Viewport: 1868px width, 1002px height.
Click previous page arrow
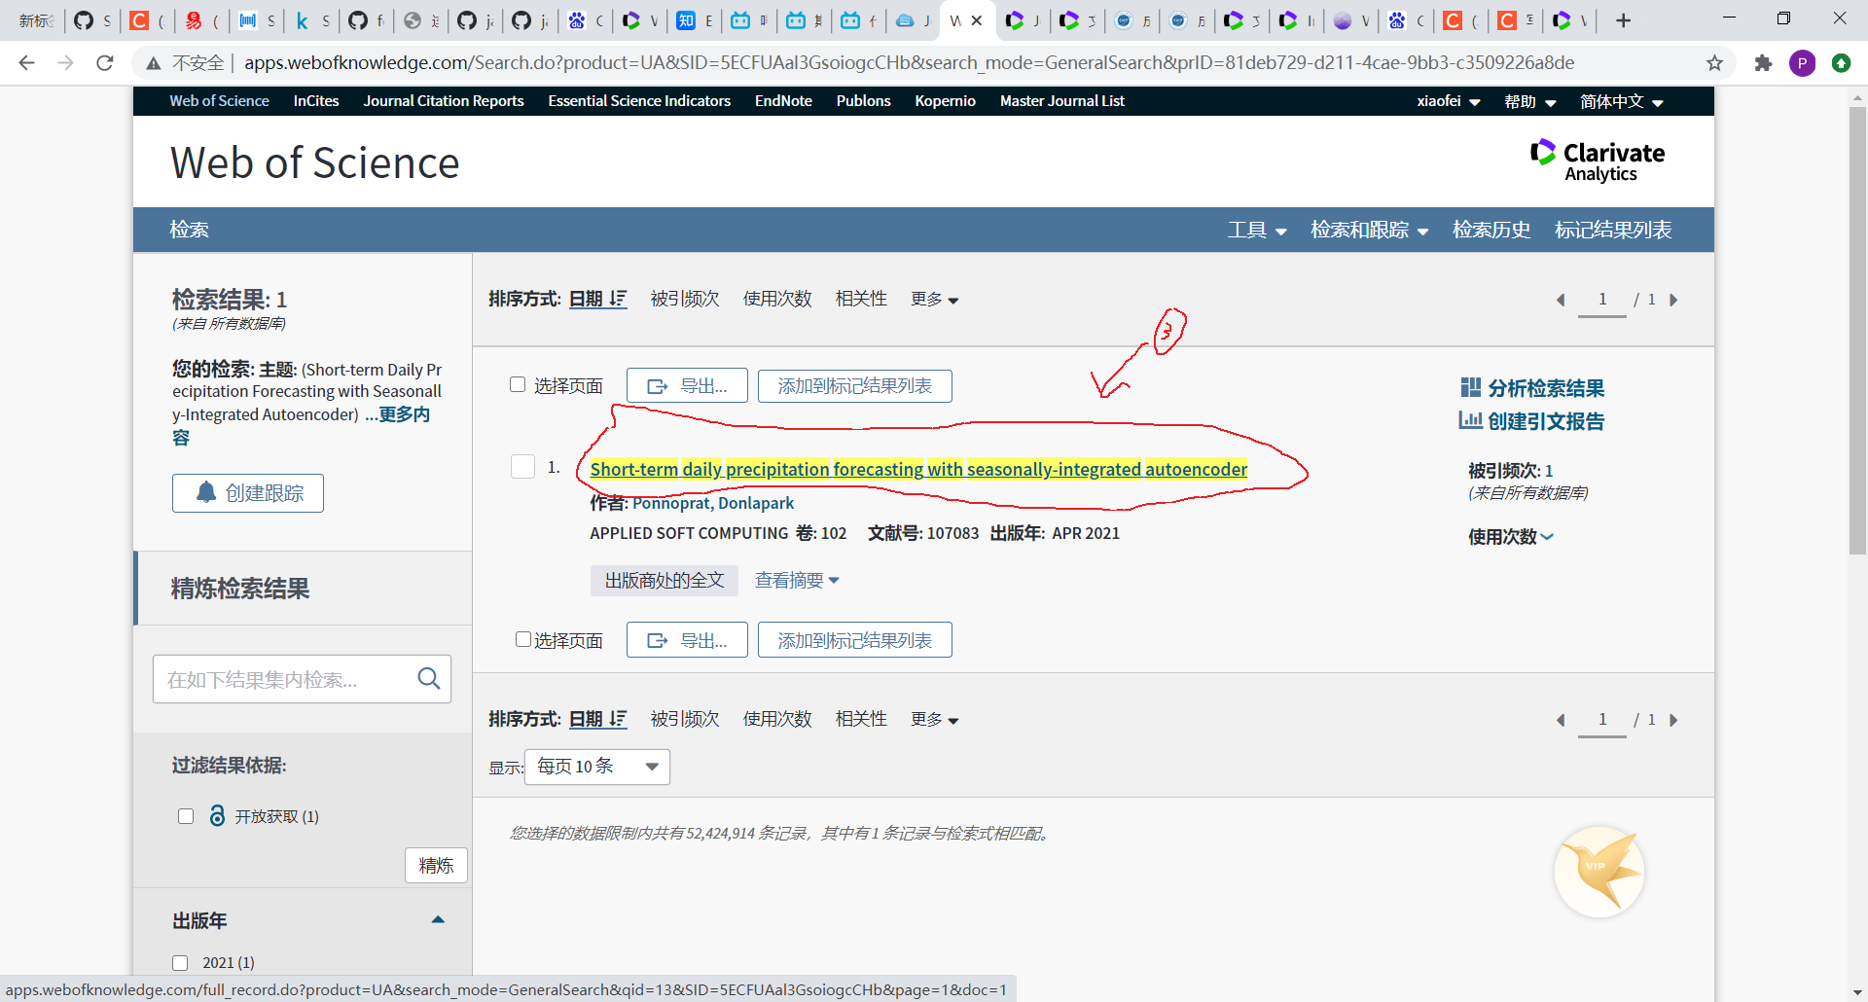point(1561,301)
